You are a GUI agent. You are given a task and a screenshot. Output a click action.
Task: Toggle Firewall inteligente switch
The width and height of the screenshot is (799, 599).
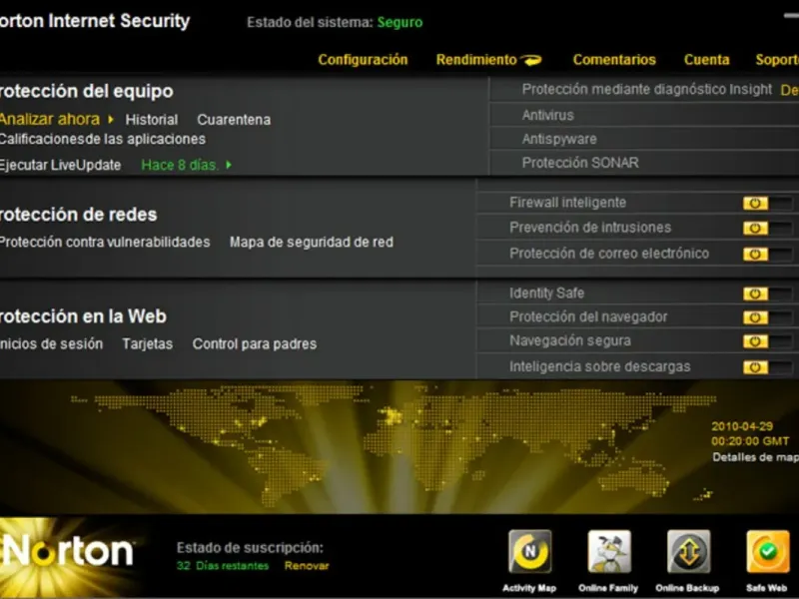(x=767, y=204)
